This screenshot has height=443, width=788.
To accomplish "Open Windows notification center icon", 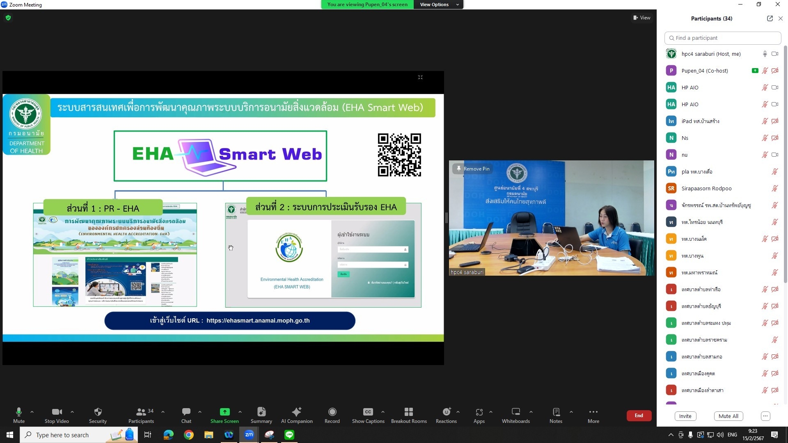I will click(x=774, y=435).
